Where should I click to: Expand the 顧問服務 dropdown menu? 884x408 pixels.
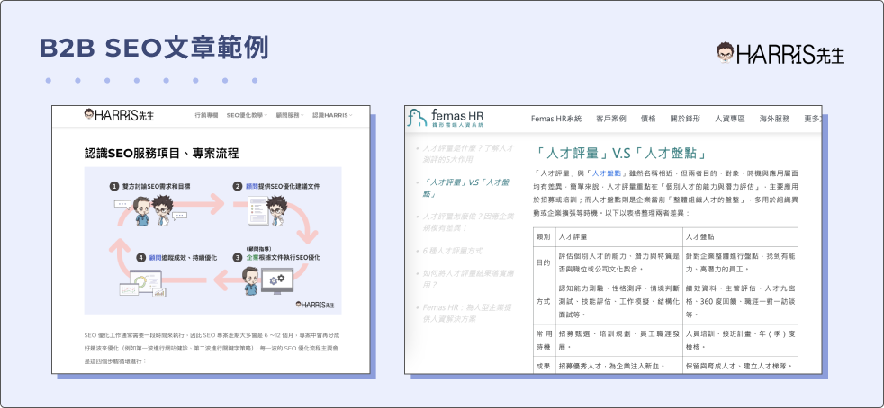pos(290,115)
